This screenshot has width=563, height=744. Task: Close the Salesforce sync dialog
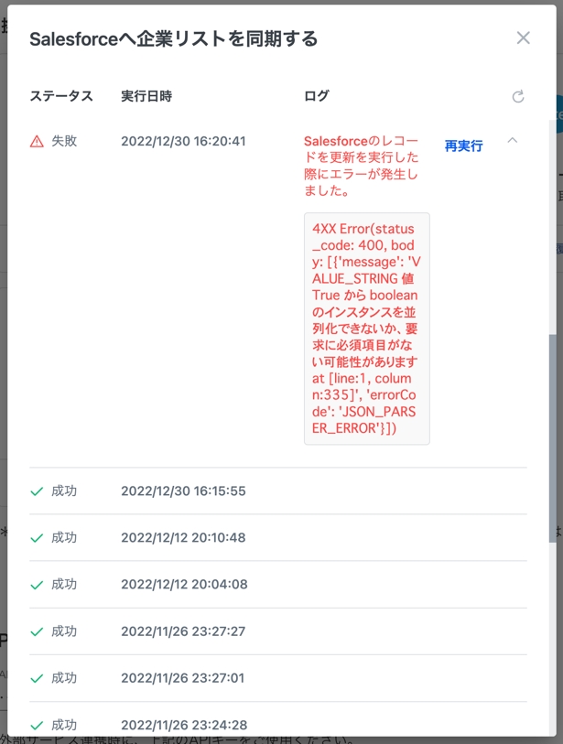[523, 38]
